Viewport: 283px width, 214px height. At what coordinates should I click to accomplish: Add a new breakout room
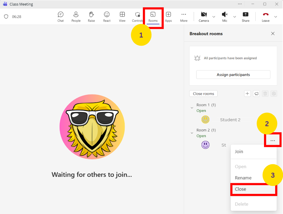point(247,94)
